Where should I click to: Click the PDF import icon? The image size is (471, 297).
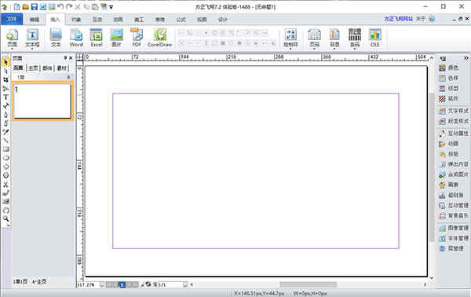(137, 38)
